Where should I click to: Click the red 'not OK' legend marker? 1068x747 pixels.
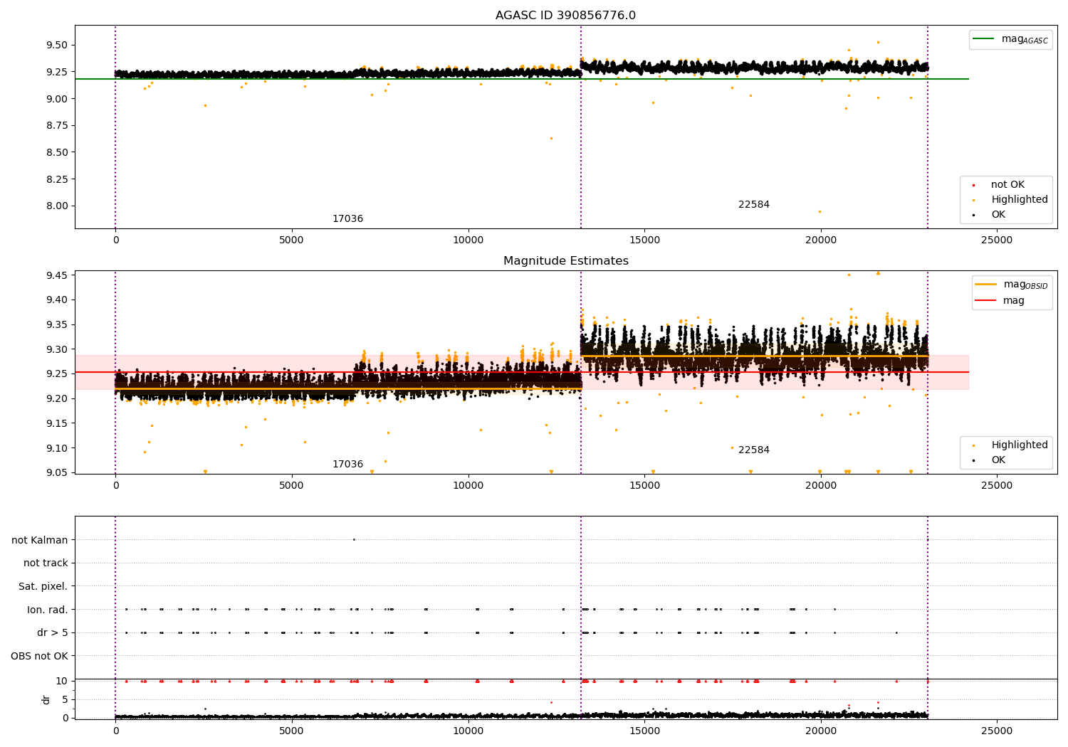973,185
